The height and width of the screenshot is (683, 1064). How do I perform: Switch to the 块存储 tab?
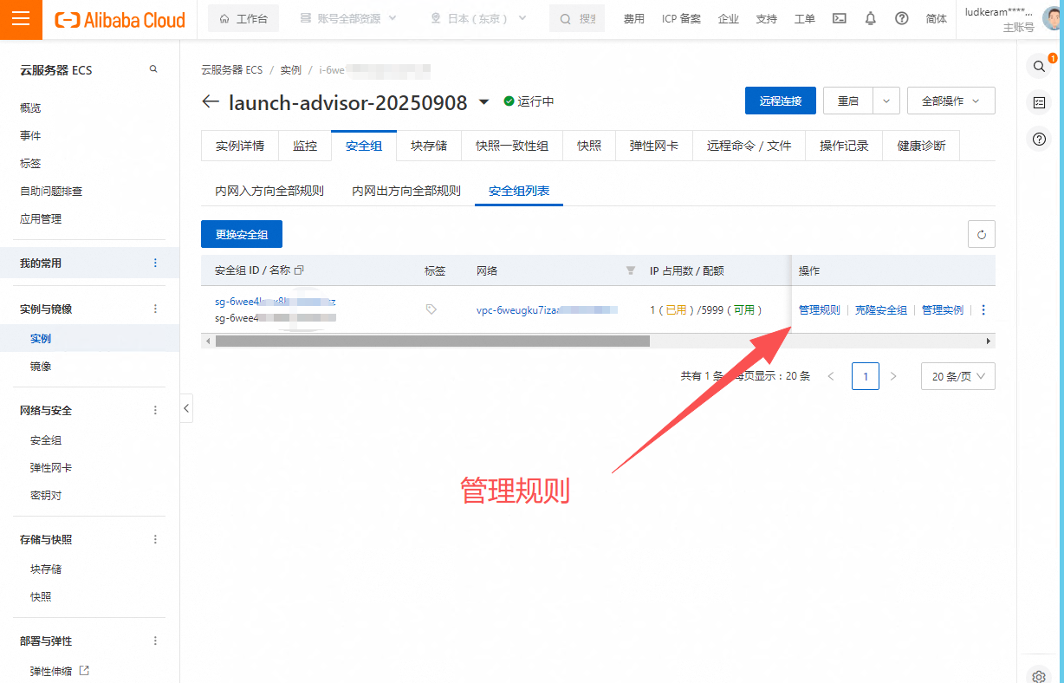click(x=429, y=146)
